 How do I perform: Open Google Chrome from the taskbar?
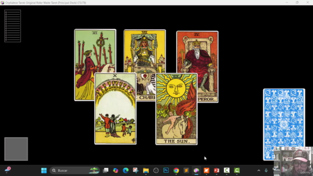pyautogui.click(x=176, y=171)
